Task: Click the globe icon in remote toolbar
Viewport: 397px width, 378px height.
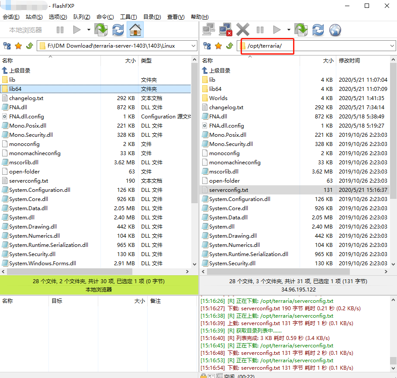Action: 335,30
